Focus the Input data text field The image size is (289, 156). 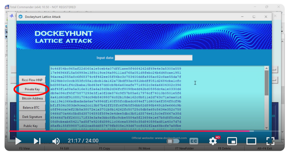tap(154, 58)
